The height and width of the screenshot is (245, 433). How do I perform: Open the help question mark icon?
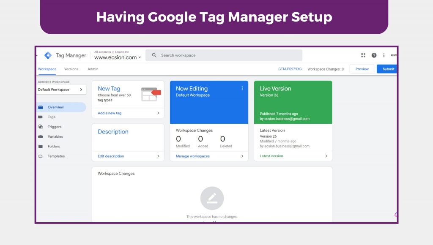pos(374,55)
